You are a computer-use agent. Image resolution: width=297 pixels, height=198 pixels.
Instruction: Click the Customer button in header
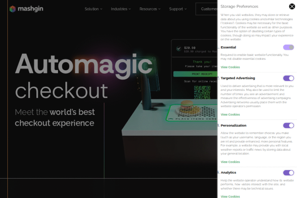coord(207,9)
